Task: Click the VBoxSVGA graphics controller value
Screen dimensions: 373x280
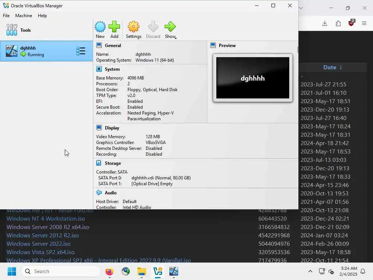Action: click(156, 143)
